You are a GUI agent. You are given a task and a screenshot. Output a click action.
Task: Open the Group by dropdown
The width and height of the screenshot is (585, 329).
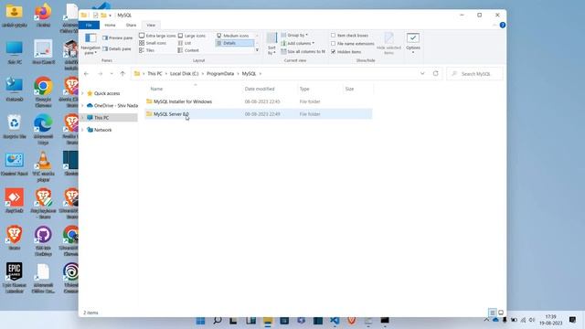tap(294, 35)
